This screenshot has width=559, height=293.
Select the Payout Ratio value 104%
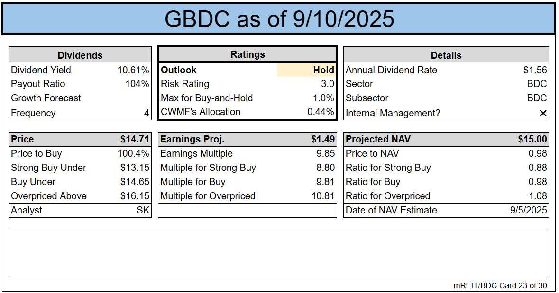click(137, 84)
